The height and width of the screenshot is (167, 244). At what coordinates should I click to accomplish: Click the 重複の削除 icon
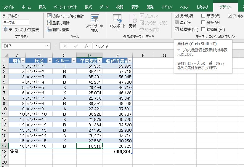click(49, 23)
